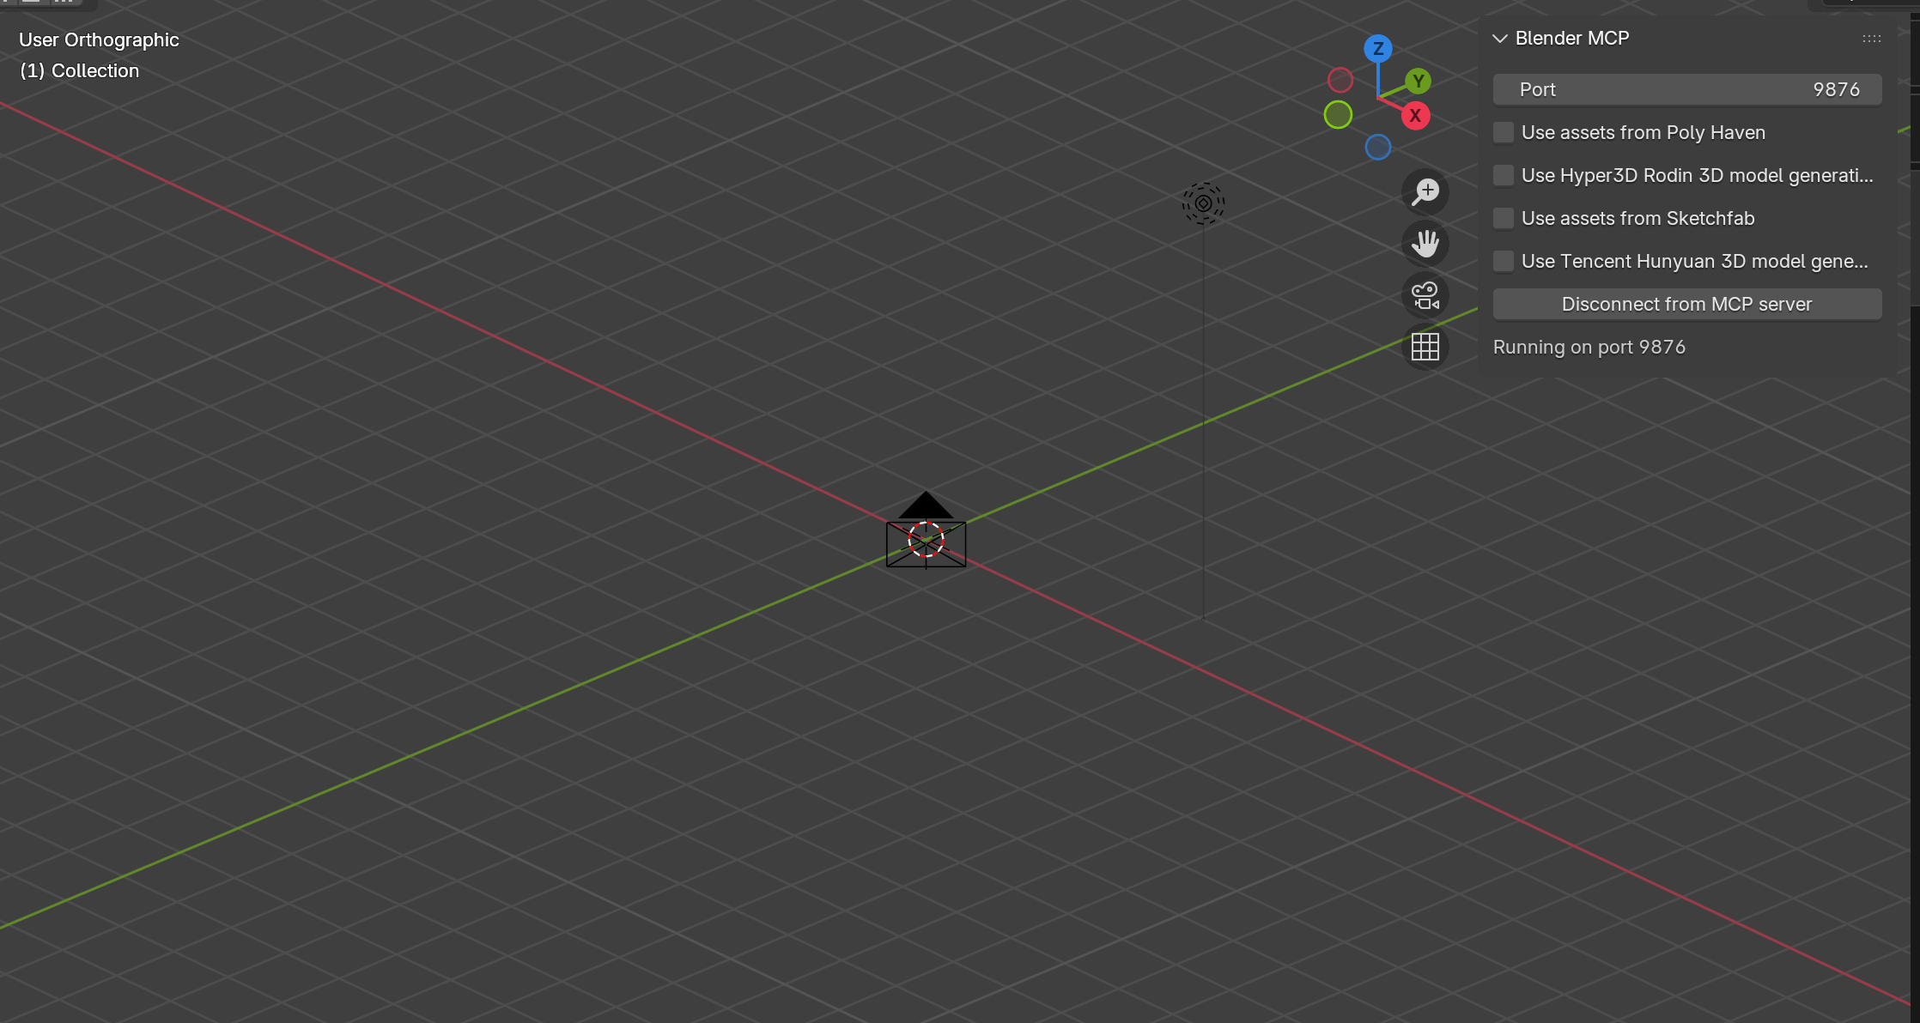Click the negative X ball on the gizmo
1920x1023 pixels.
pos(1340,79)
